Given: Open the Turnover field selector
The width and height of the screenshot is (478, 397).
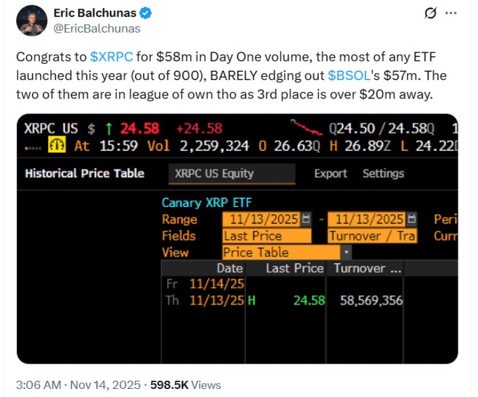Looking at the screenshot, I should point(372,236).
